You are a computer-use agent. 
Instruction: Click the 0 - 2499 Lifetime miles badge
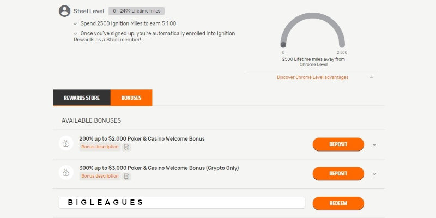click(136, 11)
